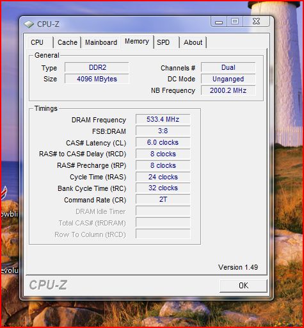Click the CPU-Z app icon in title bar
Screen dimensions: 304x328
tap(29, 24)
